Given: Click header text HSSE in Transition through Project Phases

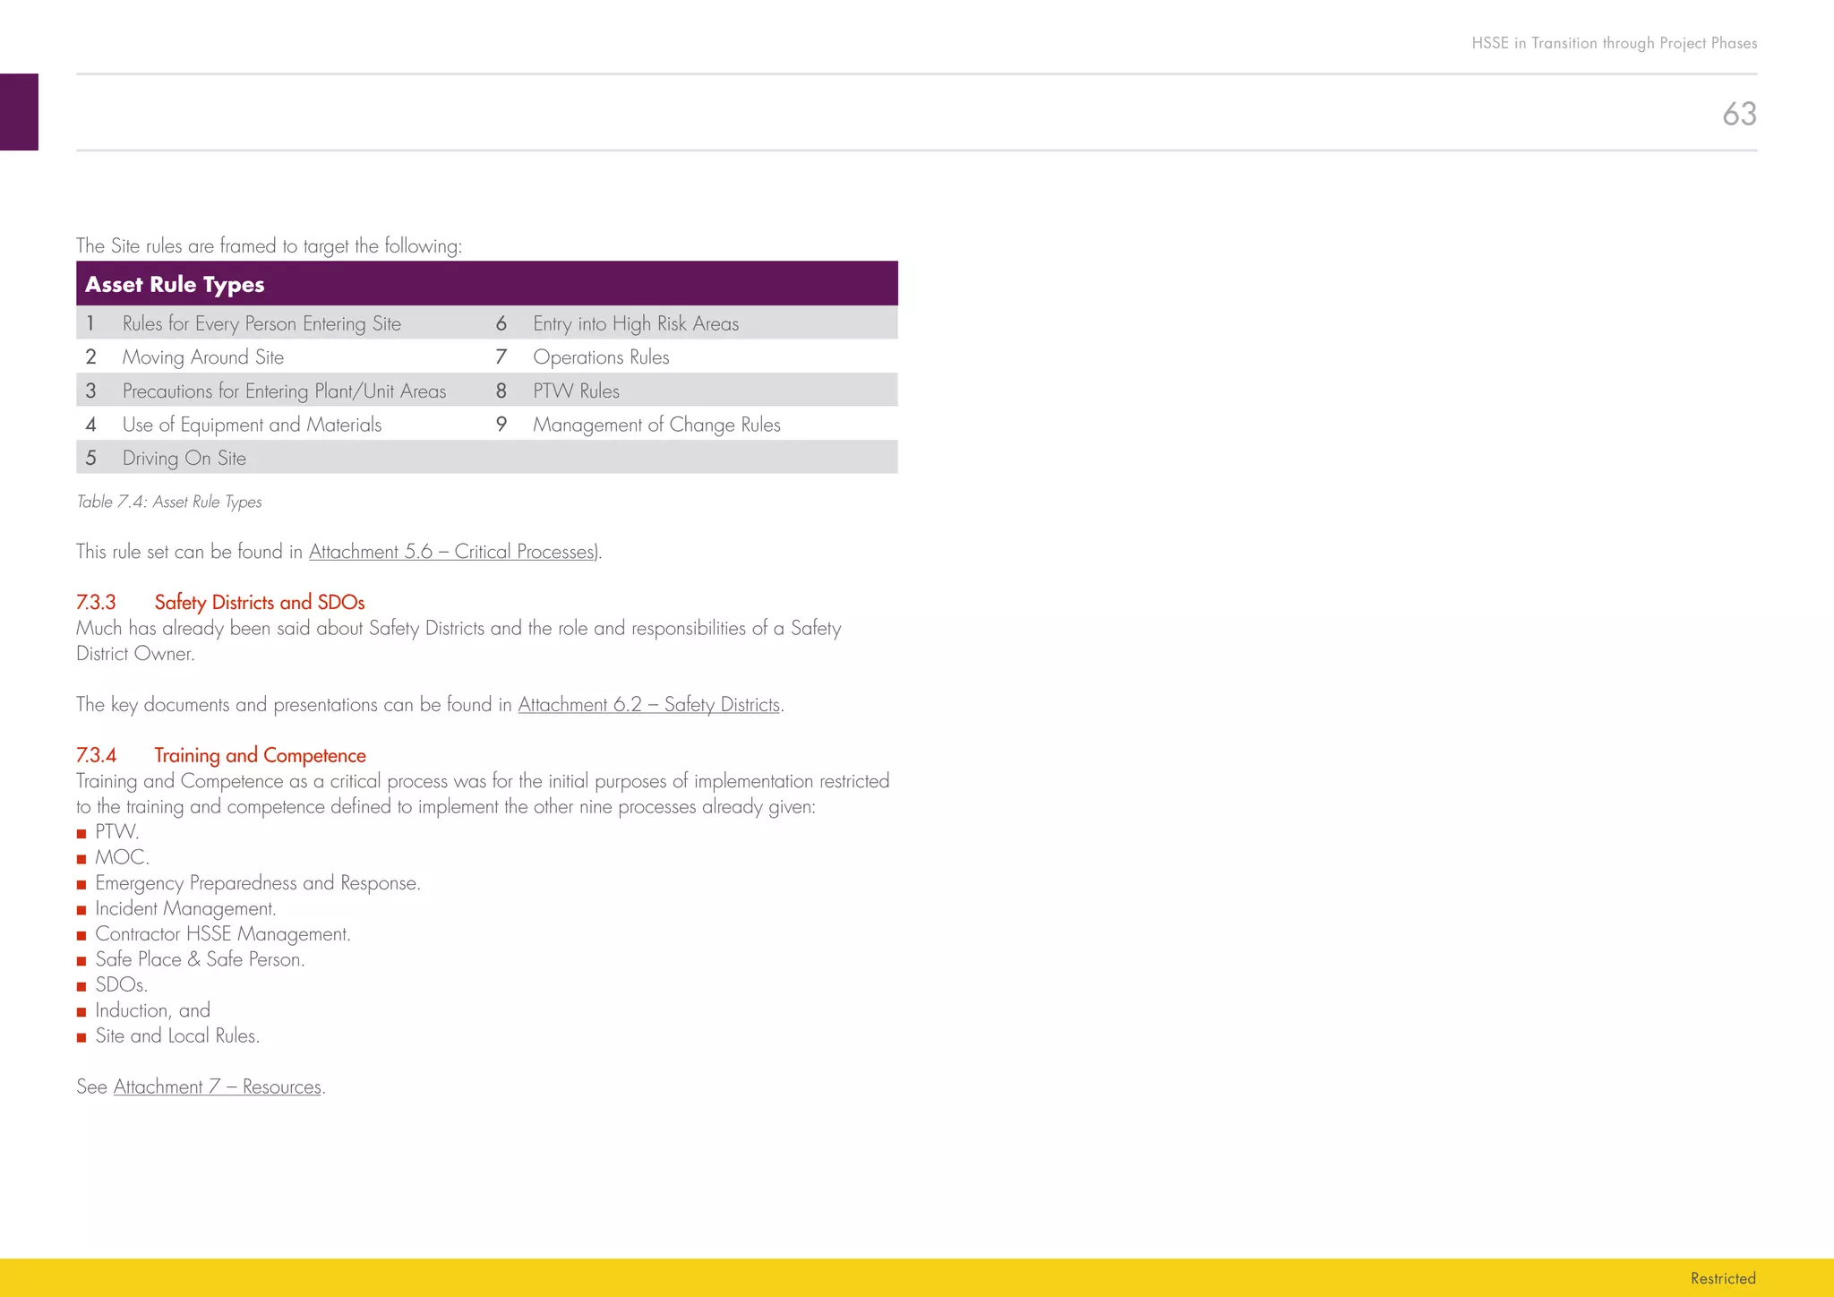Looking at the screenshot, I should coord(1614,43).
